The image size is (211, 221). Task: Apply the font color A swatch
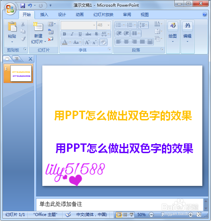[x=65, y=42]
